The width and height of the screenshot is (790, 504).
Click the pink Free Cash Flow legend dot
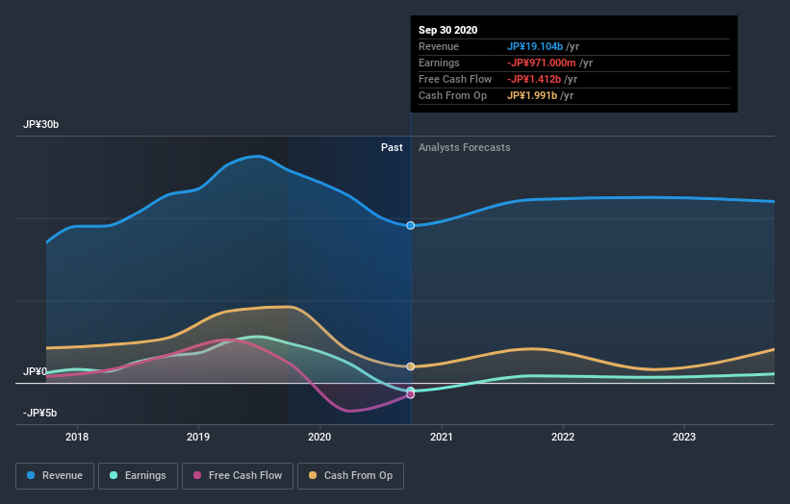tap(197, 475)
